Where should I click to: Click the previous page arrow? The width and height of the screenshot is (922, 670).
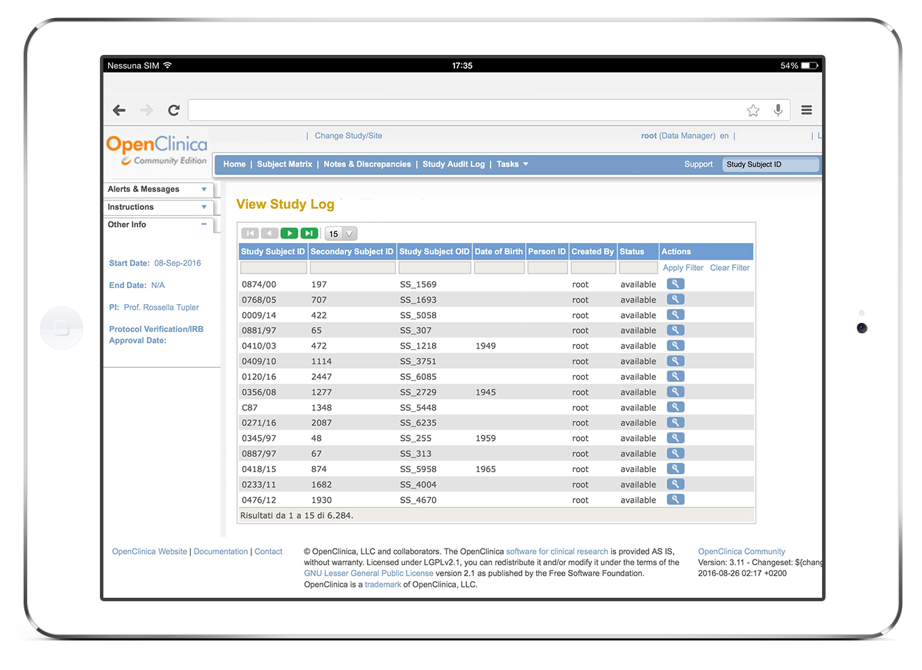coord(269,233)
